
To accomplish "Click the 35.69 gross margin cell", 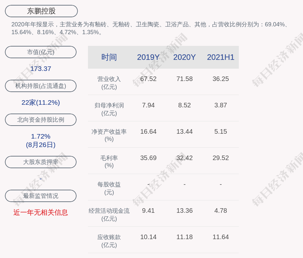I will tap(148, 158).
